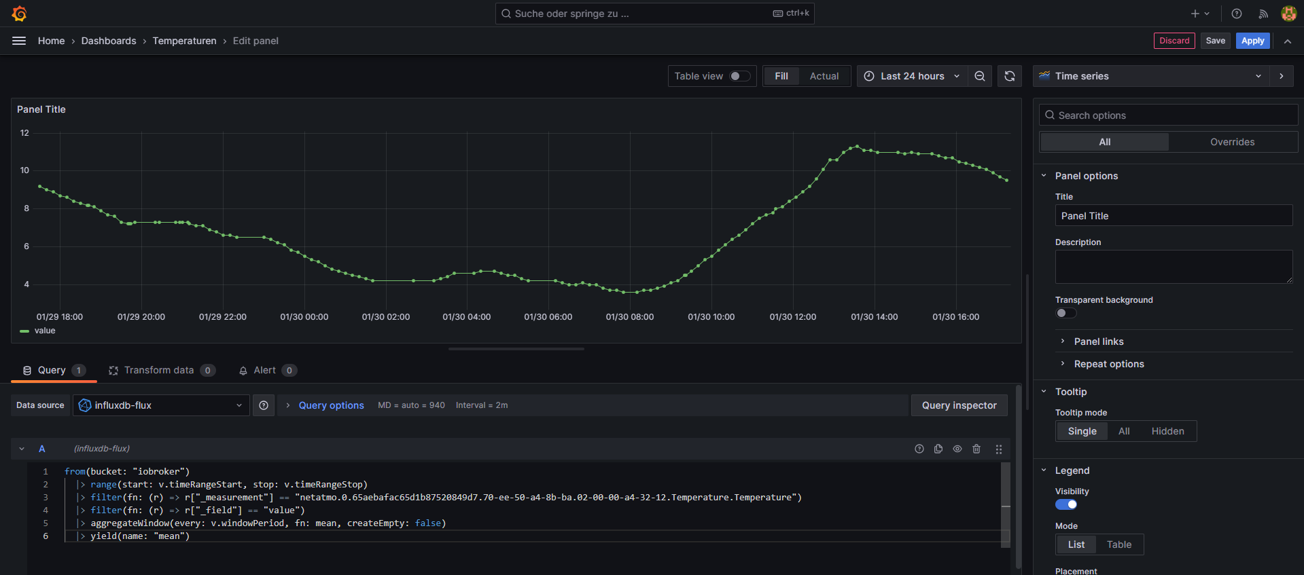Toggle query A visibility eye icon

pos(957,449)
